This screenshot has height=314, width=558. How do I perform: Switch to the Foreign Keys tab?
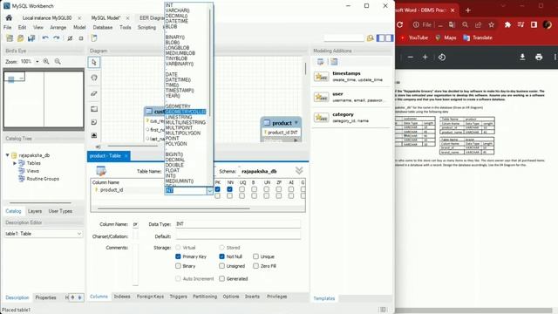(x=150, y=297)
